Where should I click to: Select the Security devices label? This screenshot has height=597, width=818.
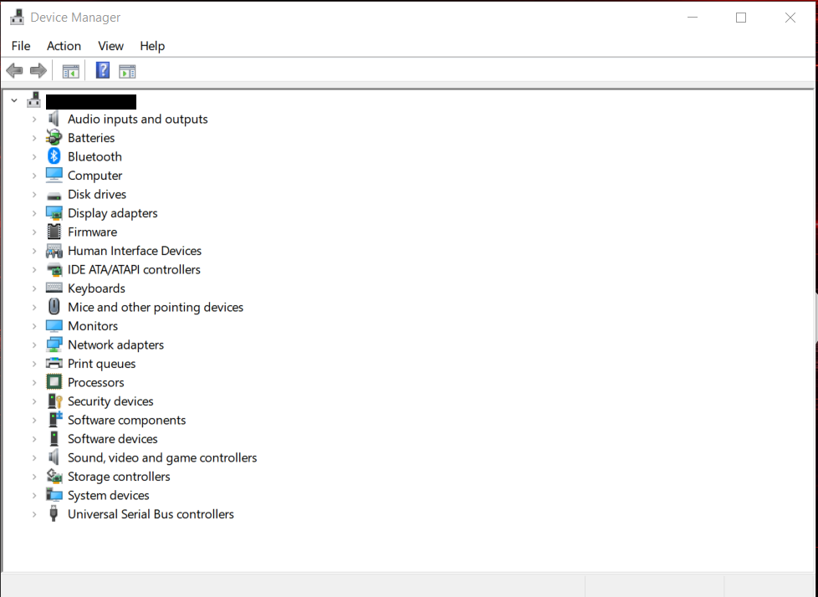click(x=110, y=401)
